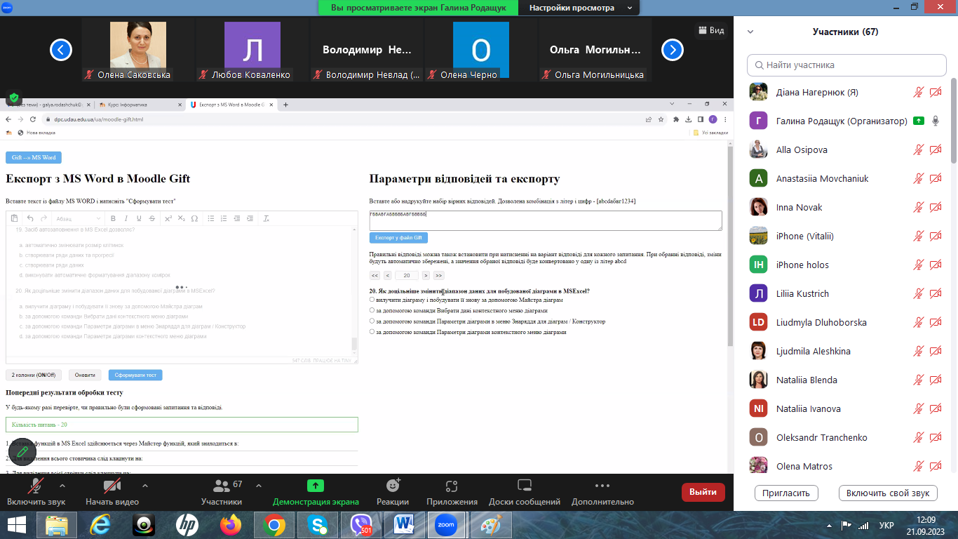Expand video options arrow beside Начать видео
The width and height of the screenshot is (958, 539).
pos(144,486)
